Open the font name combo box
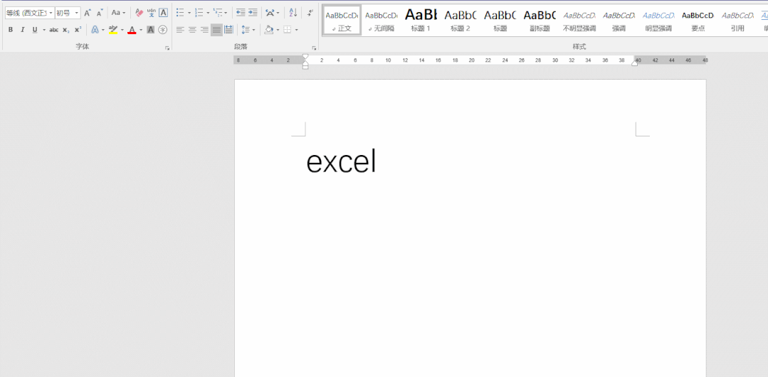 click(29, 13)
